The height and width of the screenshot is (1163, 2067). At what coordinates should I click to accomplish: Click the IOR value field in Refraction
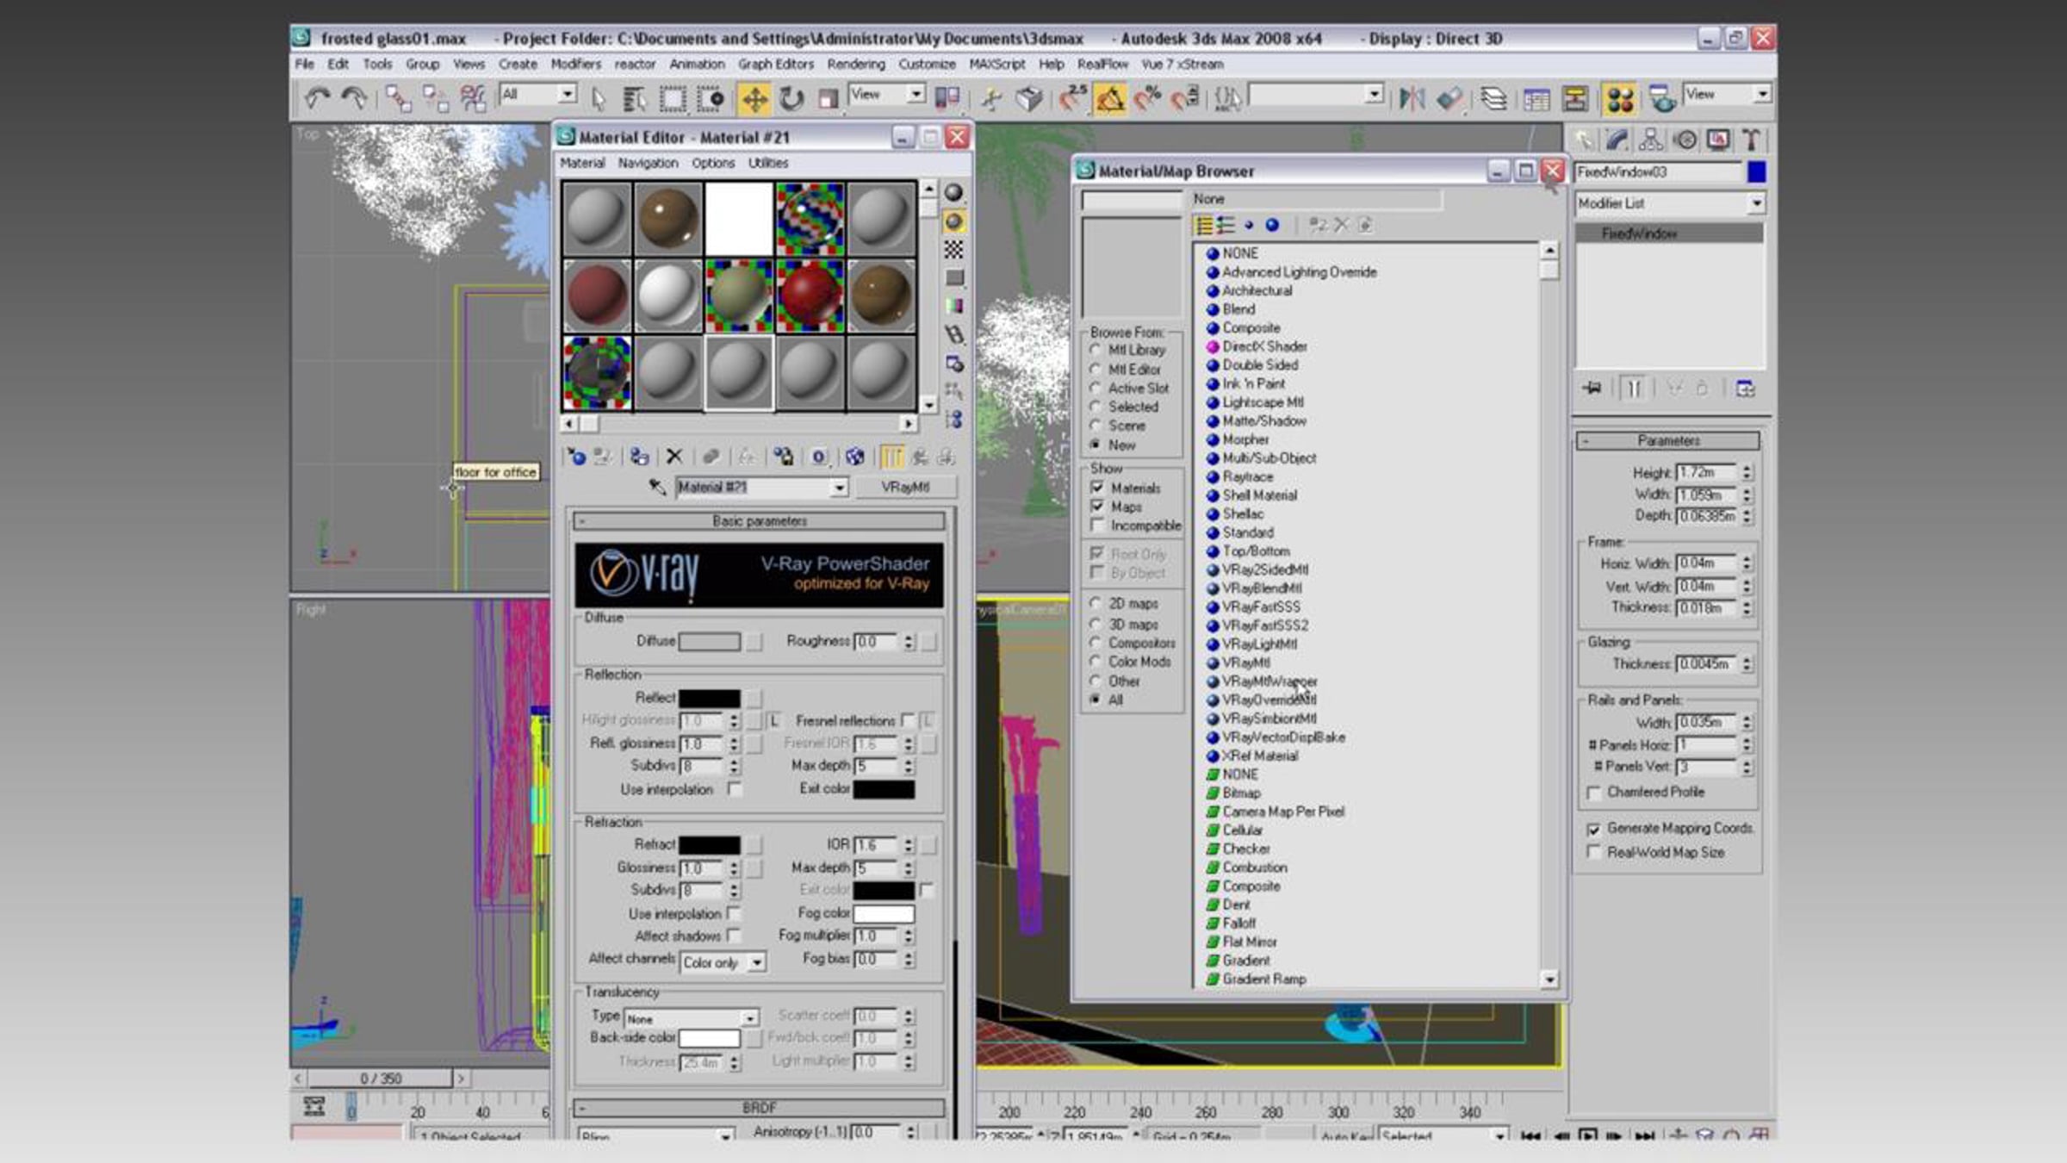pos(876,845)
